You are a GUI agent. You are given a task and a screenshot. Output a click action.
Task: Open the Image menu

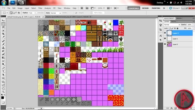20,8
